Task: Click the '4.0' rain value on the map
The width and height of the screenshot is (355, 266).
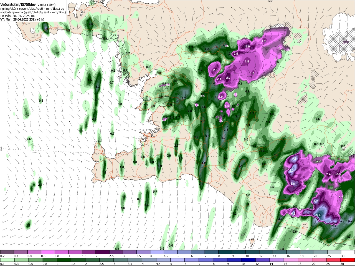Action: (223, 138)
